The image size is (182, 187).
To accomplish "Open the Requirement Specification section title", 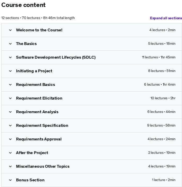I will (42, 126).
